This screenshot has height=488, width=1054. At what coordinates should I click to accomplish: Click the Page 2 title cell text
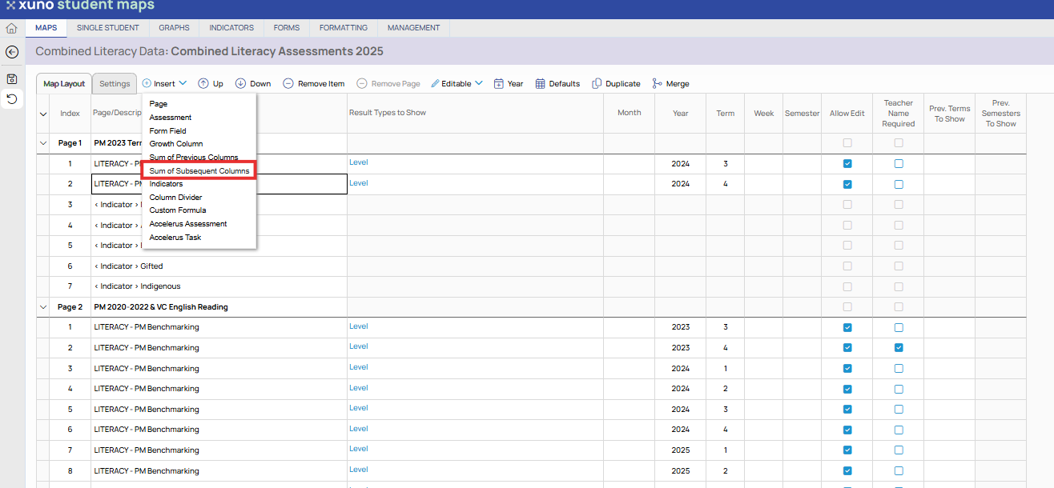point(161,307)
